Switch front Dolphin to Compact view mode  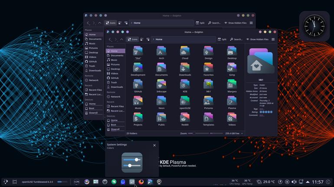tap(142, 39)
